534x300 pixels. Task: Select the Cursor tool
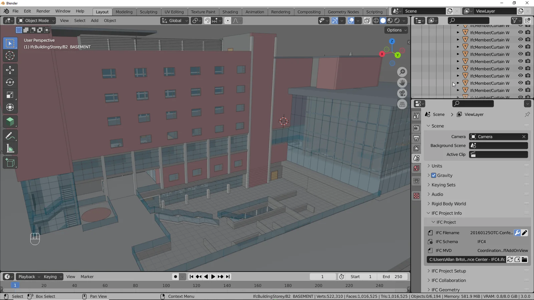click(x=10, y=56)
